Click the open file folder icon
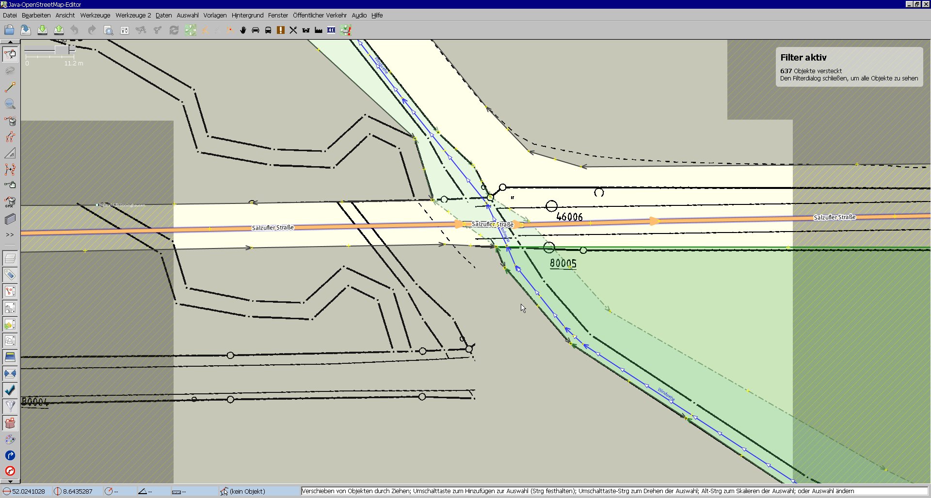931x498 pixels. pos(9,30)
